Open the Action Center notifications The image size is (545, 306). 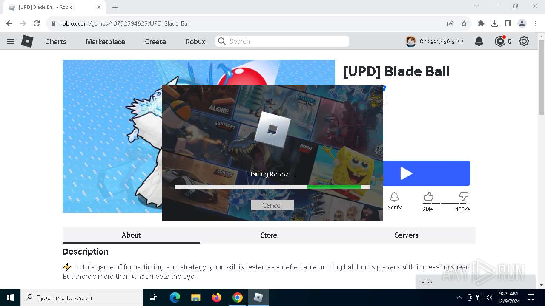[531, 297]
